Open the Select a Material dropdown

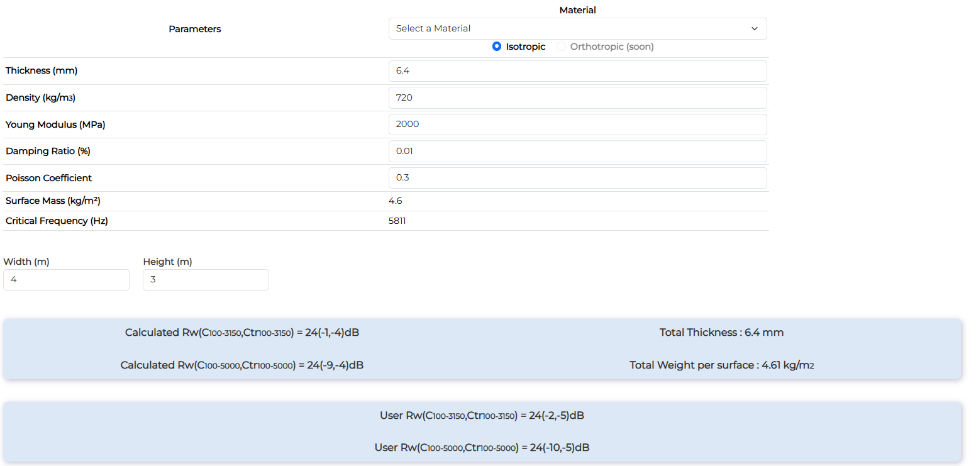click(577, 28)
